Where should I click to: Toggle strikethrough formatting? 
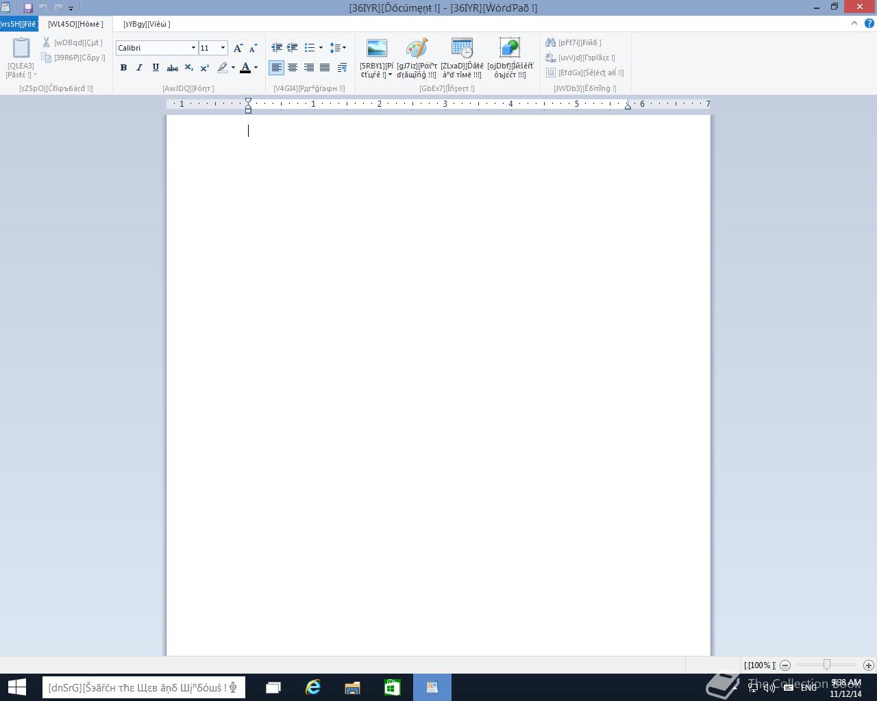pos(173,67)
